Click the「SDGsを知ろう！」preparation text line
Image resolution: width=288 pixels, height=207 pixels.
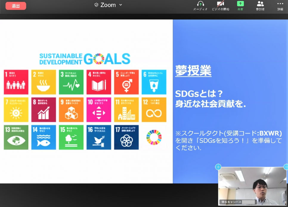coord(228,141)
